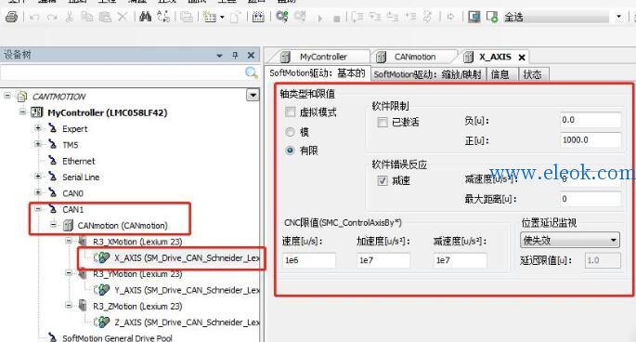Click the 加速度 field with 1e7

383,260
